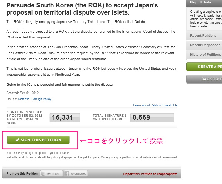
Task: Open Learn about Petition Thresholds link
Action: [155, 105]
